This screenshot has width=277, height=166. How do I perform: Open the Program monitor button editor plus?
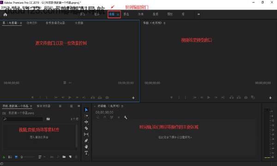pyautogui.click(x=270, y=98)
